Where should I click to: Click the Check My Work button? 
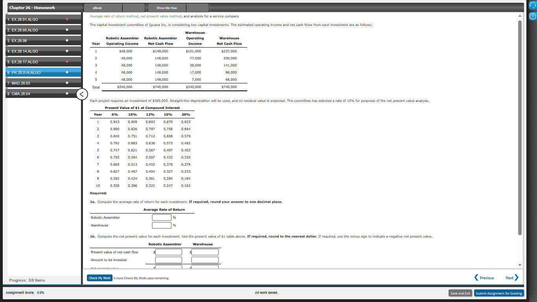99,278
